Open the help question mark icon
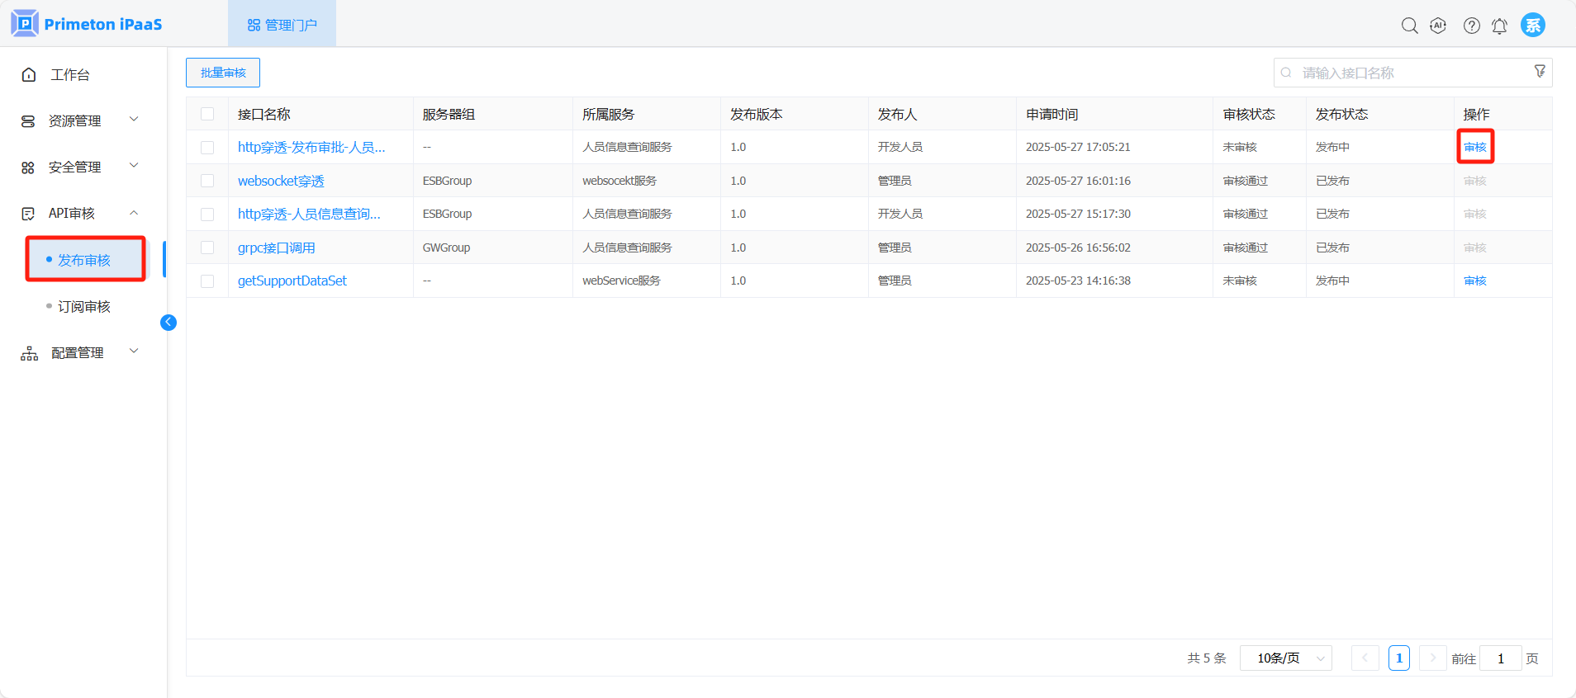Image resolution: width=1576 pixels, height=698 pixels. click(1471, 26)
